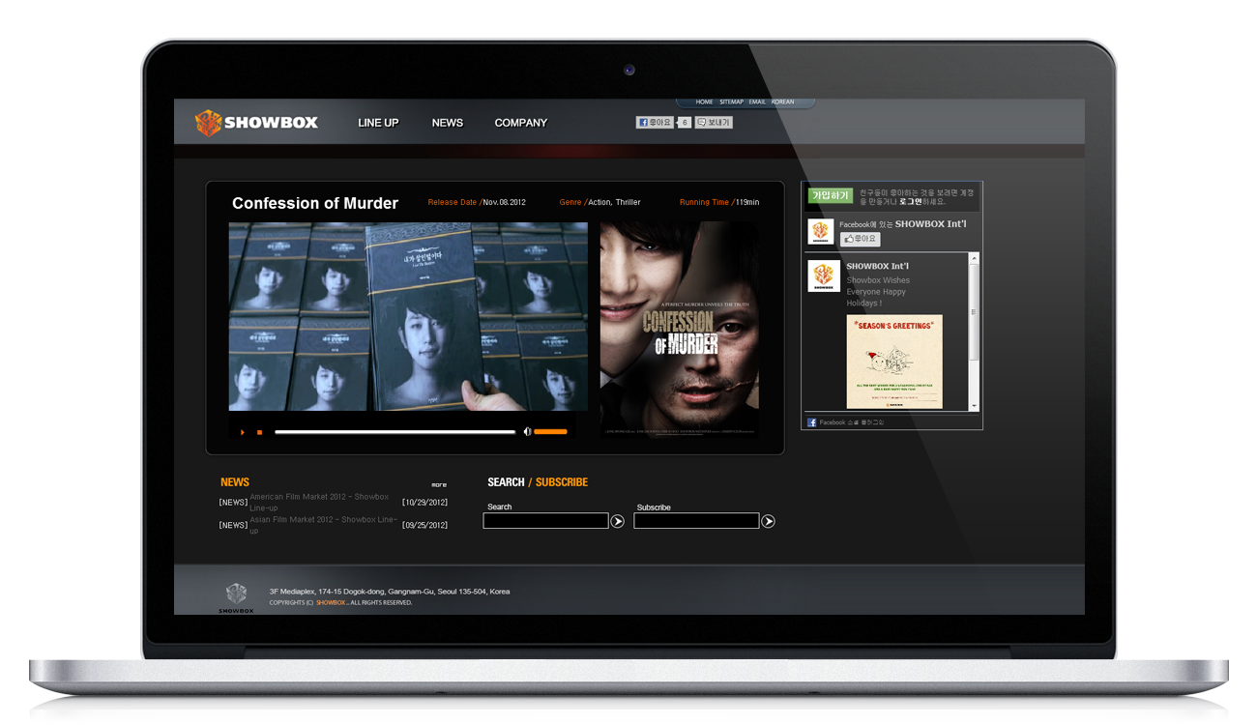Screen dimensions: 1257x725
Task: Open the LINE UP menu
Action: tap(378, 123)
